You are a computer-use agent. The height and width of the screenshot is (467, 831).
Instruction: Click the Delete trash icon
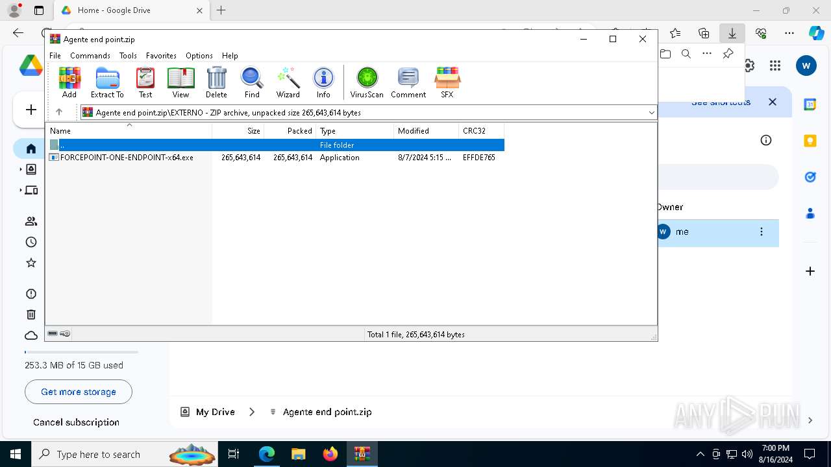point(216,82)
